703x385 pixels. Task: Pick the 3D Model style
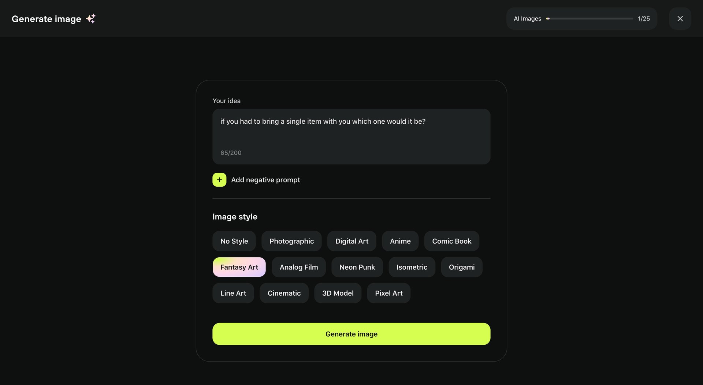(x=338, y=293)
